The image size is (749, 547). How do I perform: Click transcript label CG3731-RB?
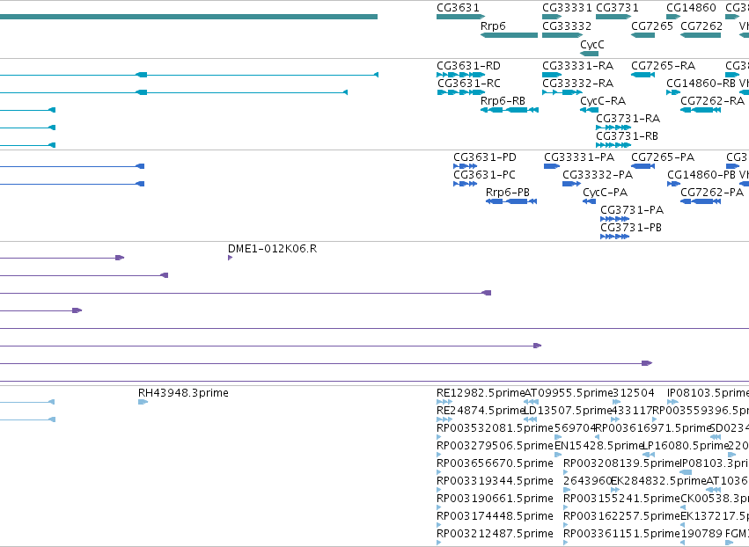pos(628,136)
